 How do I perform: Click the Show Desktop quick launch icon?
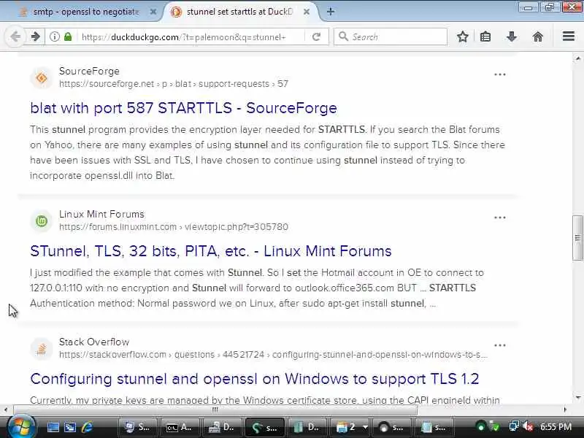(x=53, y=427)
